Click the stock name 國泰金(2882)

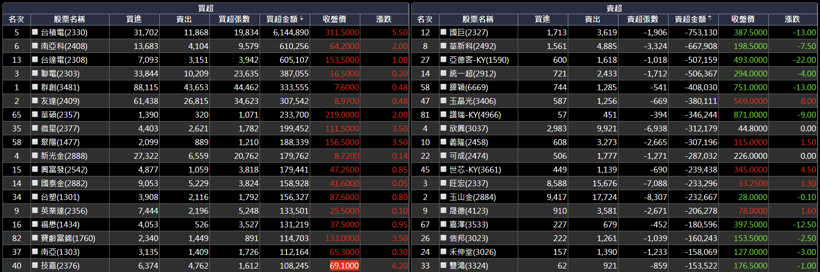64,183
